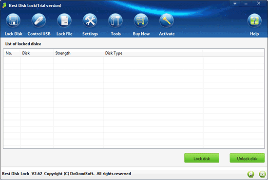This screenshot has height=180, width=268.
Task: Click the green telephone contact icon
Action: tap(262, 174)
